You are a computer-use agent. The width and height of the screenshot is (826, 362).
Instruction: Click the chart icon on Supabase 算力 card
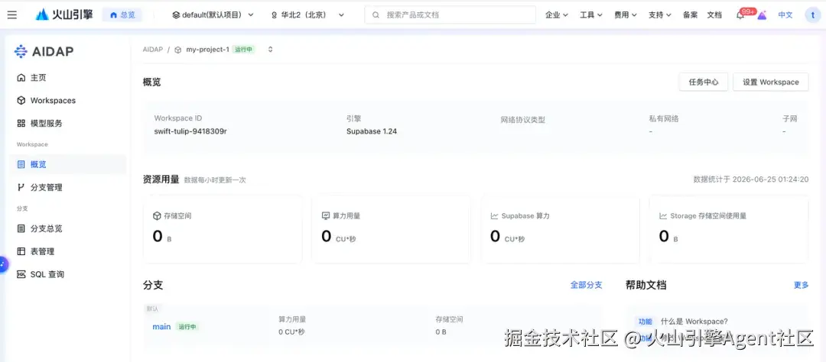coord(495,215)
